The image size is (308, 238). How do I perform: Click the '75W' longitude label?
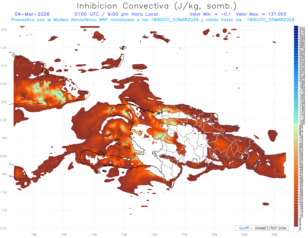64,234
